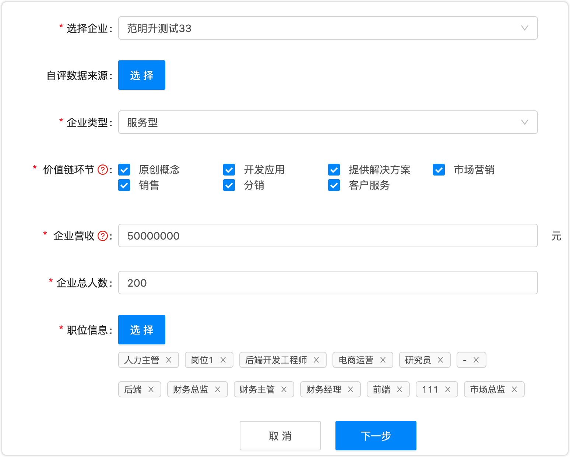Click the 取消 button
570x457 pixels.
(x=280, y=436)
